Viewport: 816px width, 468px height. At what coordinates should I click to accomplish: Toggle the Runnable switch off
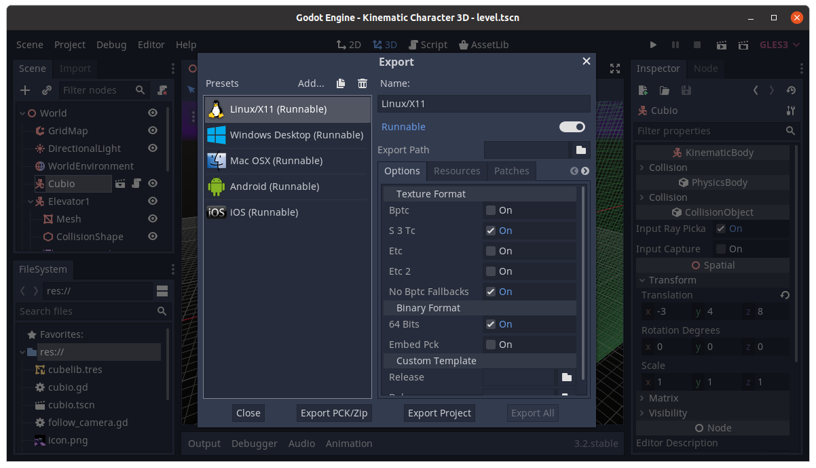572,127
